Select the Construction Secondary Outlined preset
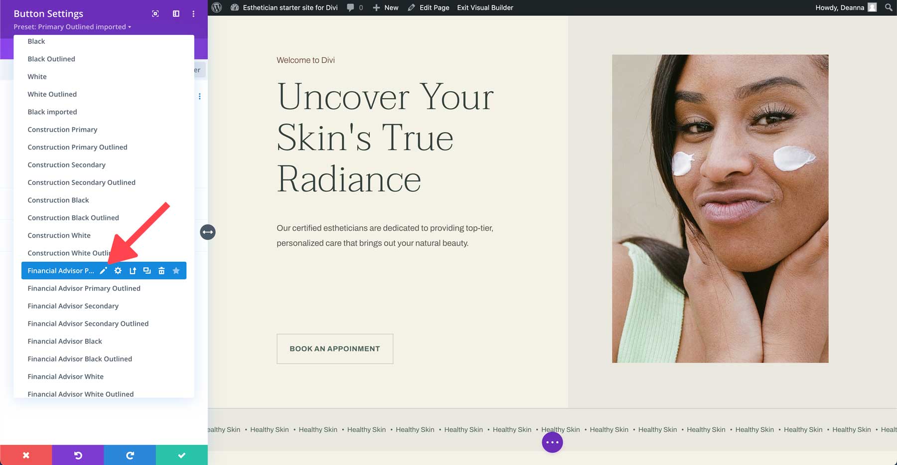 pos(81,182)
